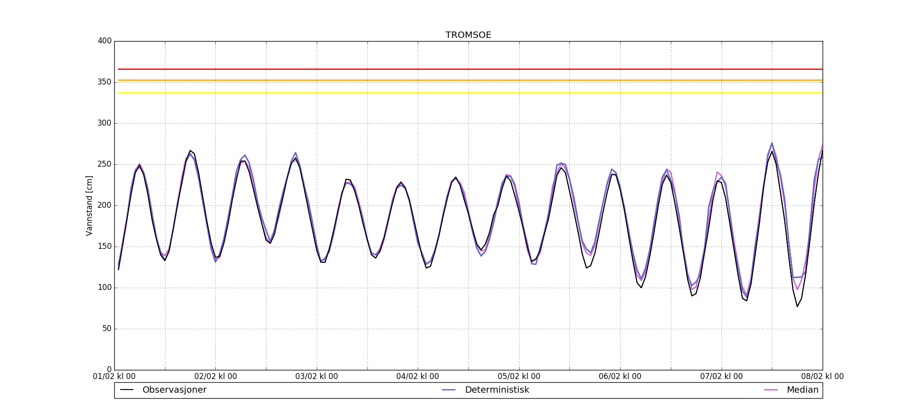Click the black Observasjoner legend line sample

(127, 390)
